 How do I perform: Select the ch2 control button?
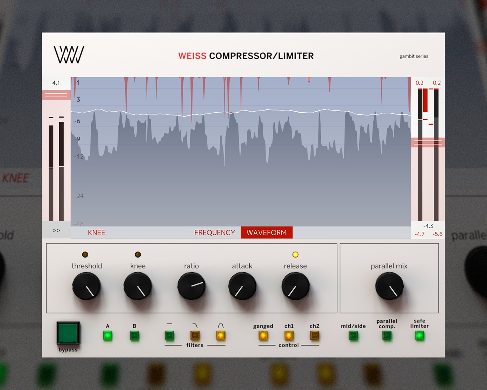(314, 336)
